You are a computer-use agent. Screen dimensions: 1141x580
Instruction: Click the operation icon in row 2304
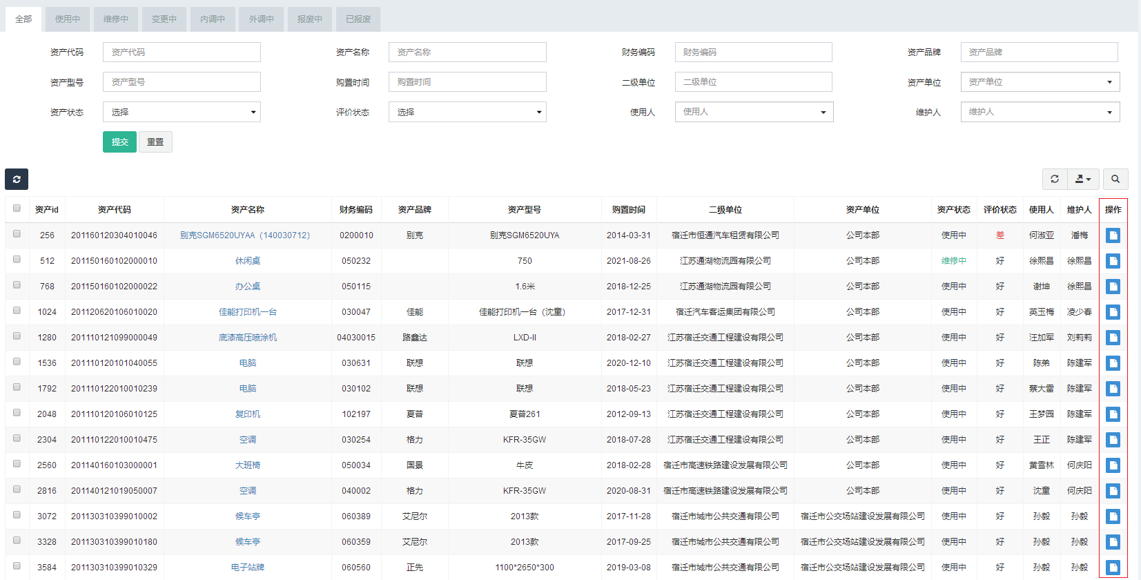pyautogui.click(x=1113, y=440)
